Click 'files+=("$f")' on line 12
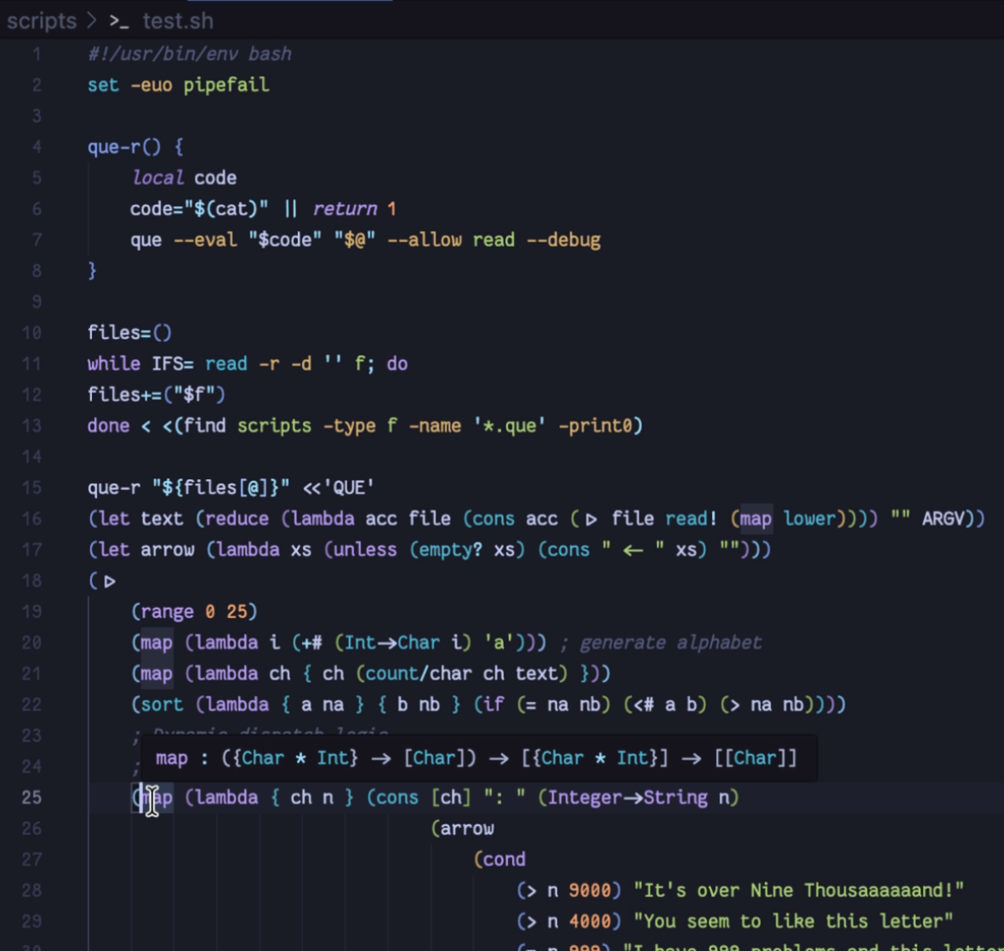 (157, 395)
